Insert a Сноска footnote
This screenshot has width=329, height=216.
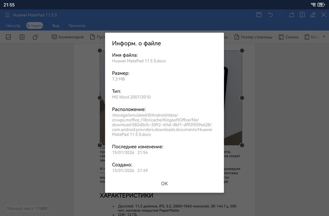(289, 37)
